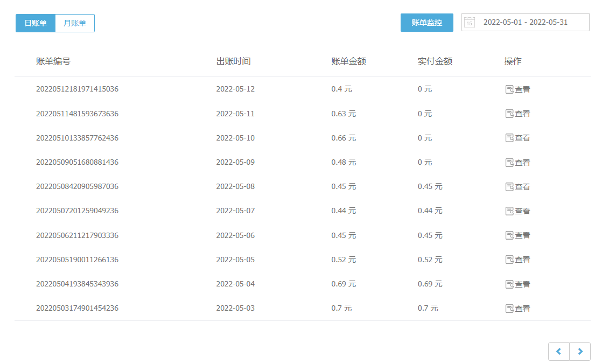Click the calendar icon in the date range picker

[469, 22]
